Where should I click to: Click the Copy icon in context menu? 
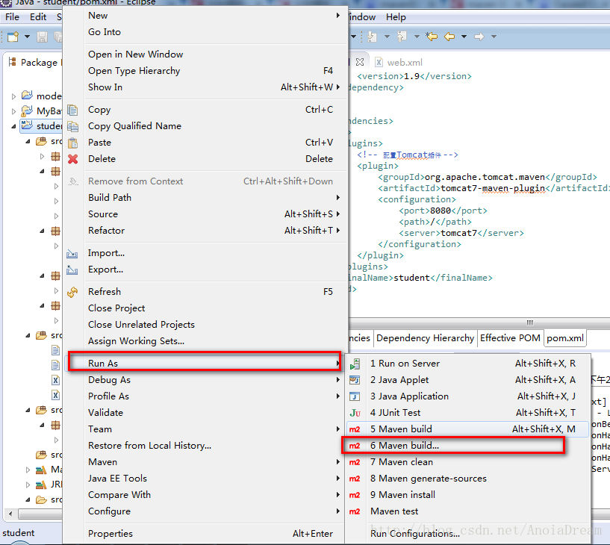coord(72,110)
